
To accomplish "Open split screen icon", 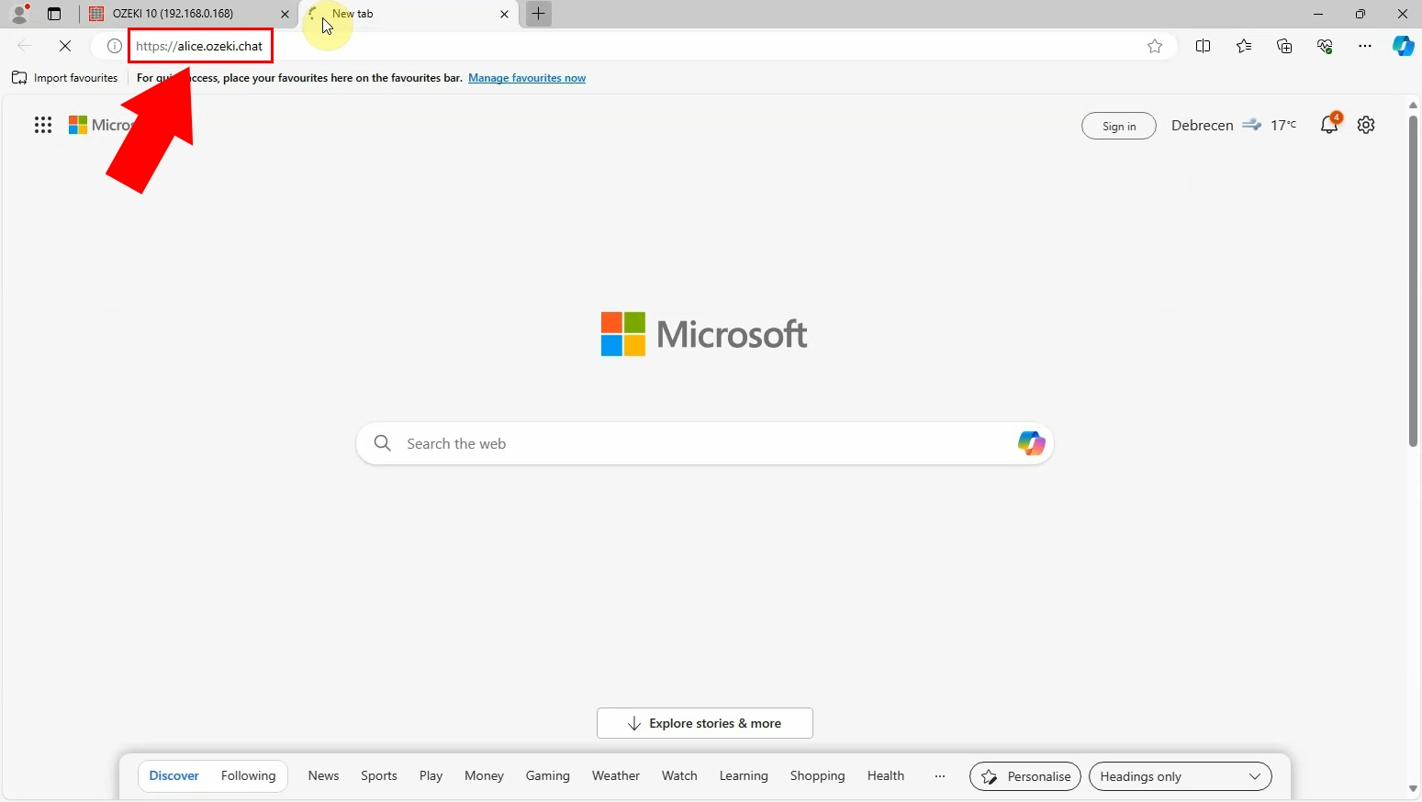I will [x=1203, y=46].
